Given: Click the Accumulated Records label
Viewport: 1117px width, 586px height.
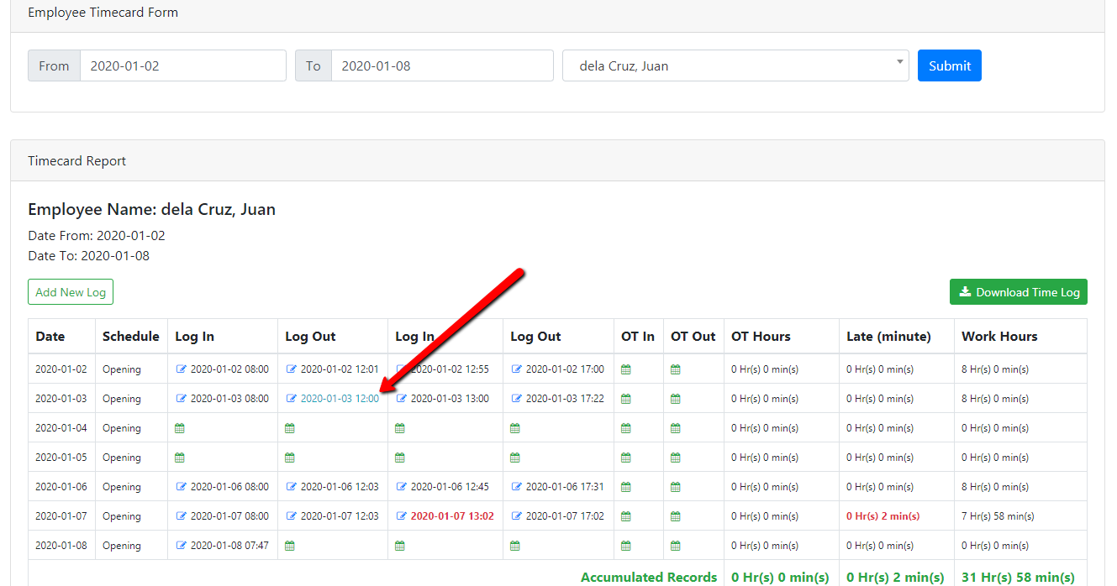Looking at the screenshot, I should [649, 578].
